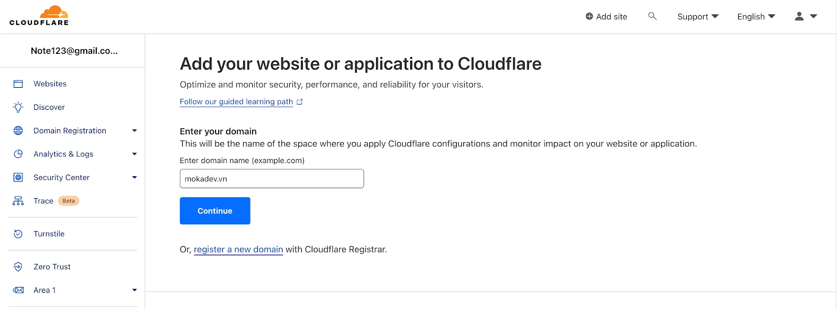The image size is (837, 309).
Task: Click the account menu caret arrow
Action: tap(813, 16)
